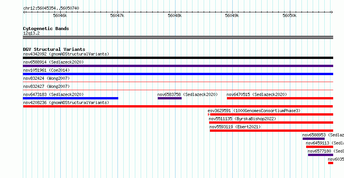Image resolution: width=344 pixels, height=178 pixels.
Task: Open variant nsv6583758 (Sedlazeck2020) label
Action: pyautogui.click(x=187, y=94)
